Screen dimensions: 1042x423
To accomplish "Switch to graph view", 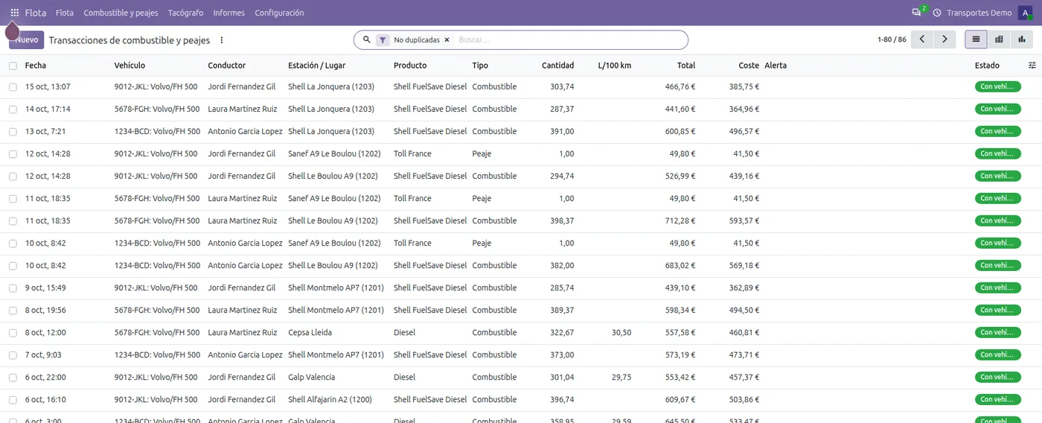I will (1022, 39).
